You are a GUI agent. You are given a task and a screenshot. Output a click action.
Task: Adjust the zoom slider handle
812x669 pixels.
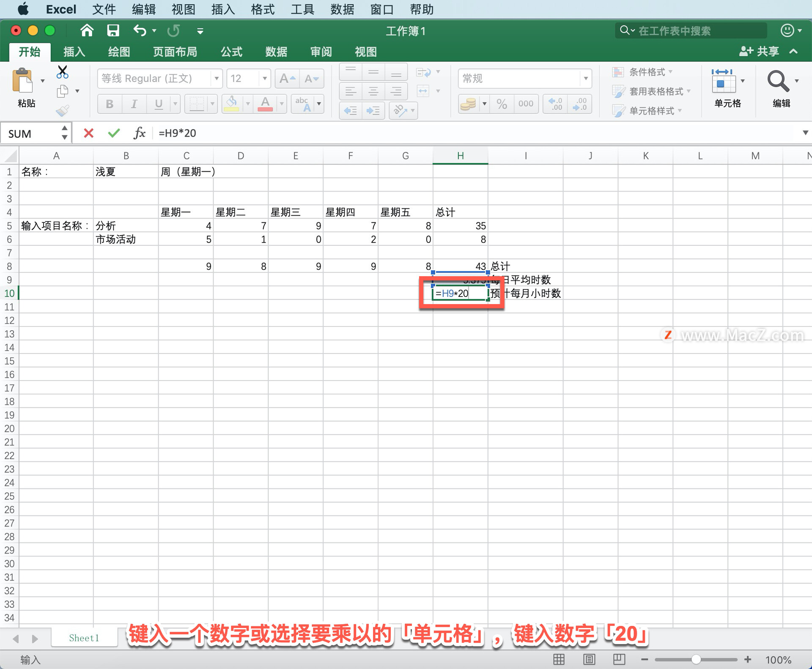coord(696,659)
